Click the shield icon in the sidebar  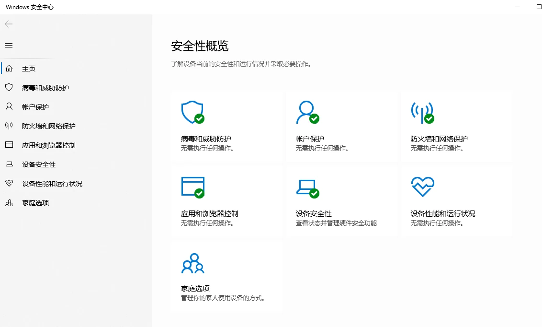click(x=9, y=87)
